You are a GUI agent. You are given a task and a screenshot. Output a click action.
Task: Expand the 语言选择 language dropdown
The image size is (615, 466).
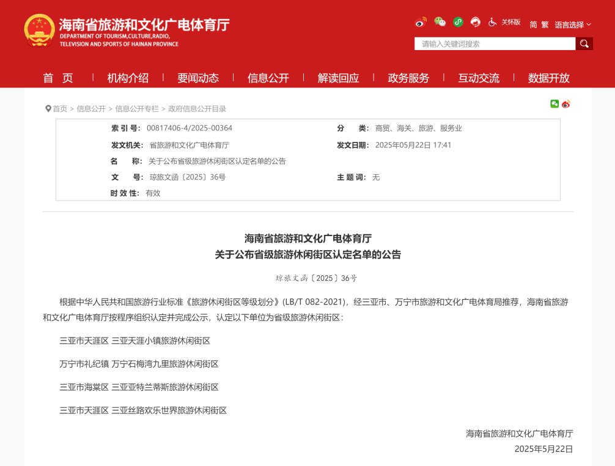(x=573, y=25)
